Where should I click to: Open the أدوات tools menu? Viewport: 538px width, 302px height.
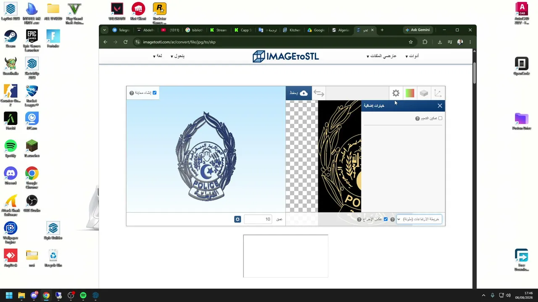(x=412, y=56)
